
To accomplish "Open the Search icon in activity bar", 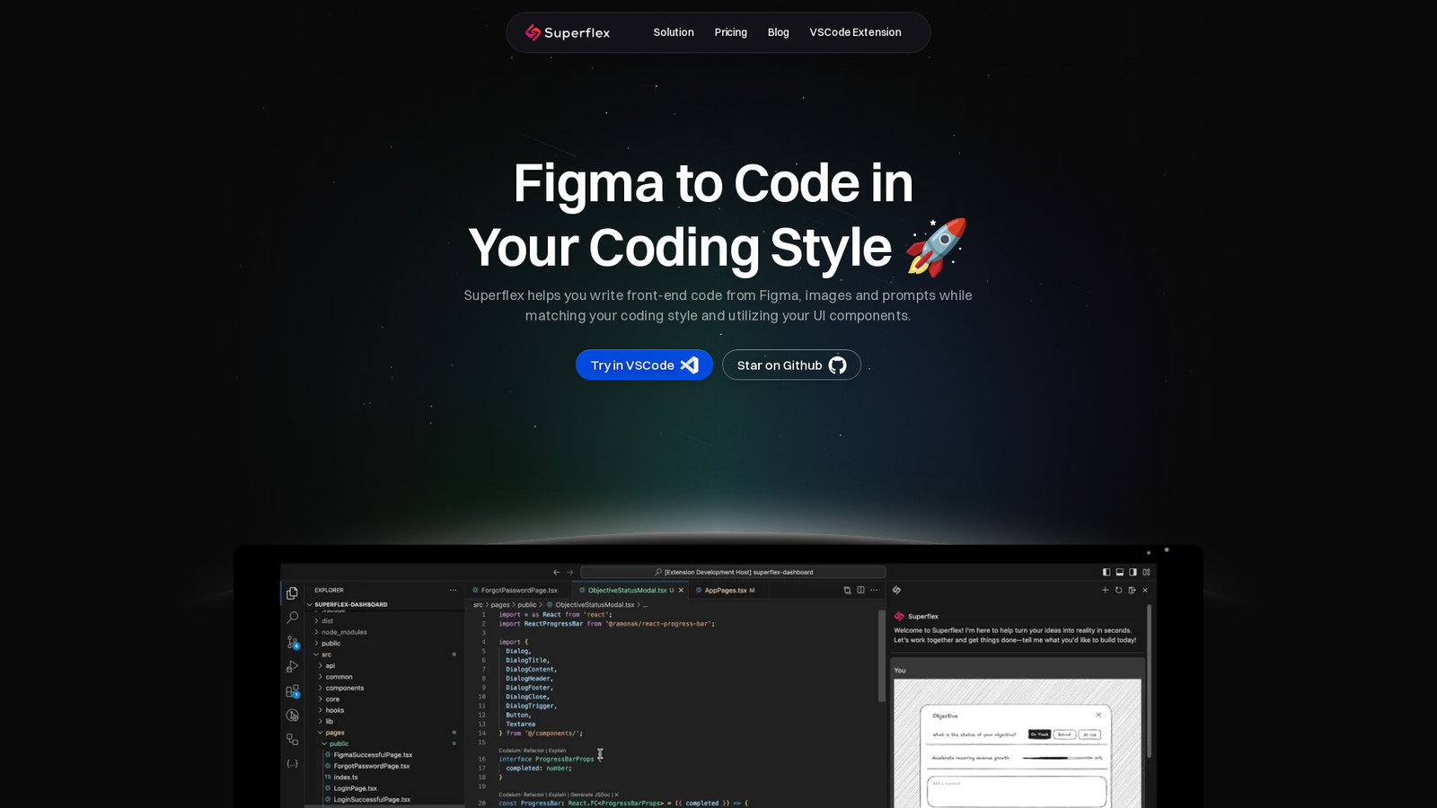I will click(x=292, y=618).
